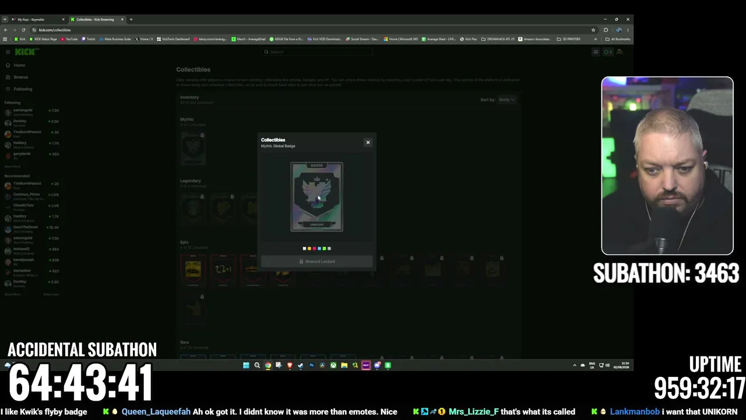Open Merch - AverageDad bookmark
746x420 pixels.
coord(248,39)
